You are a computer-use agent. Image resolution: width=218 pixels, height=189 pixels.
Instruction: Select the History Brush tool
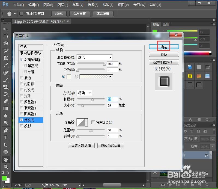tap(6, 94)
